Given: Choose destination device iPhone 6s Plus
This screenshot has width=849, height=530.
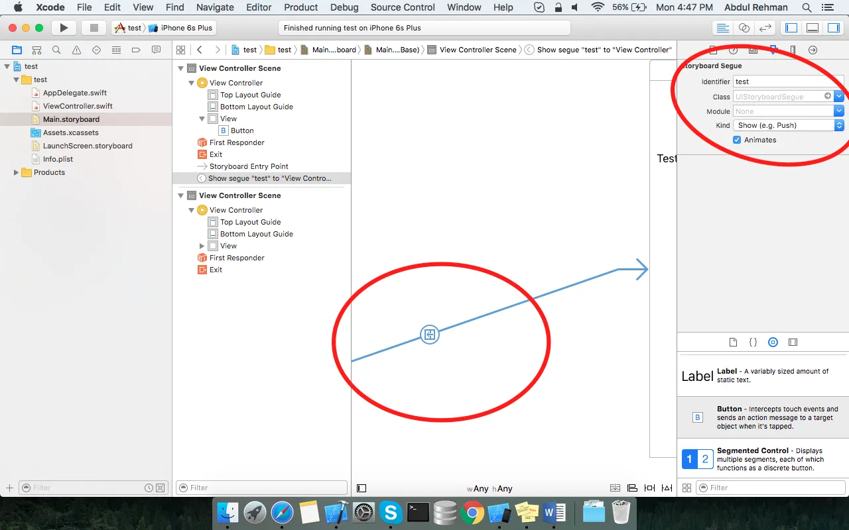Looking at the screenshot, I should [181, 28].
